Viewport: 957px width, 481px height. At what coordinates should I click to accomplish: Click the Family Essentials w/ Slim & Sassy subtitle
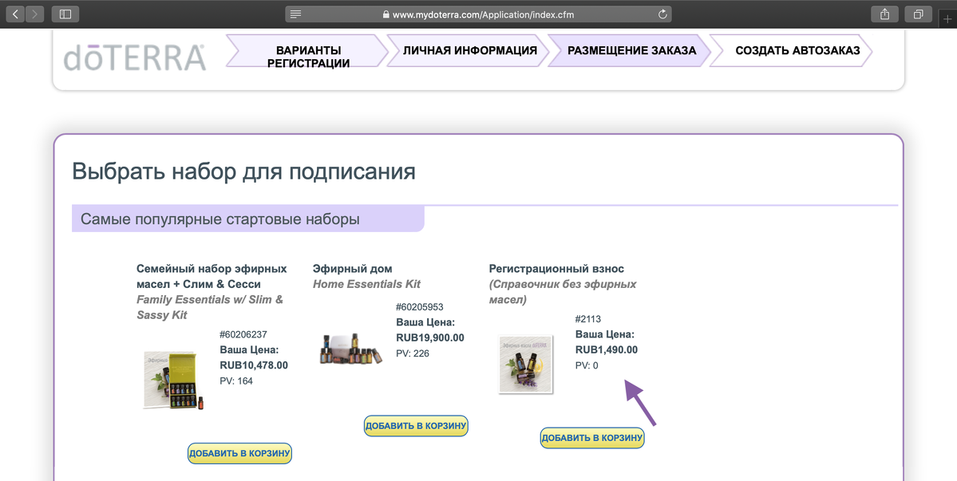210,307
